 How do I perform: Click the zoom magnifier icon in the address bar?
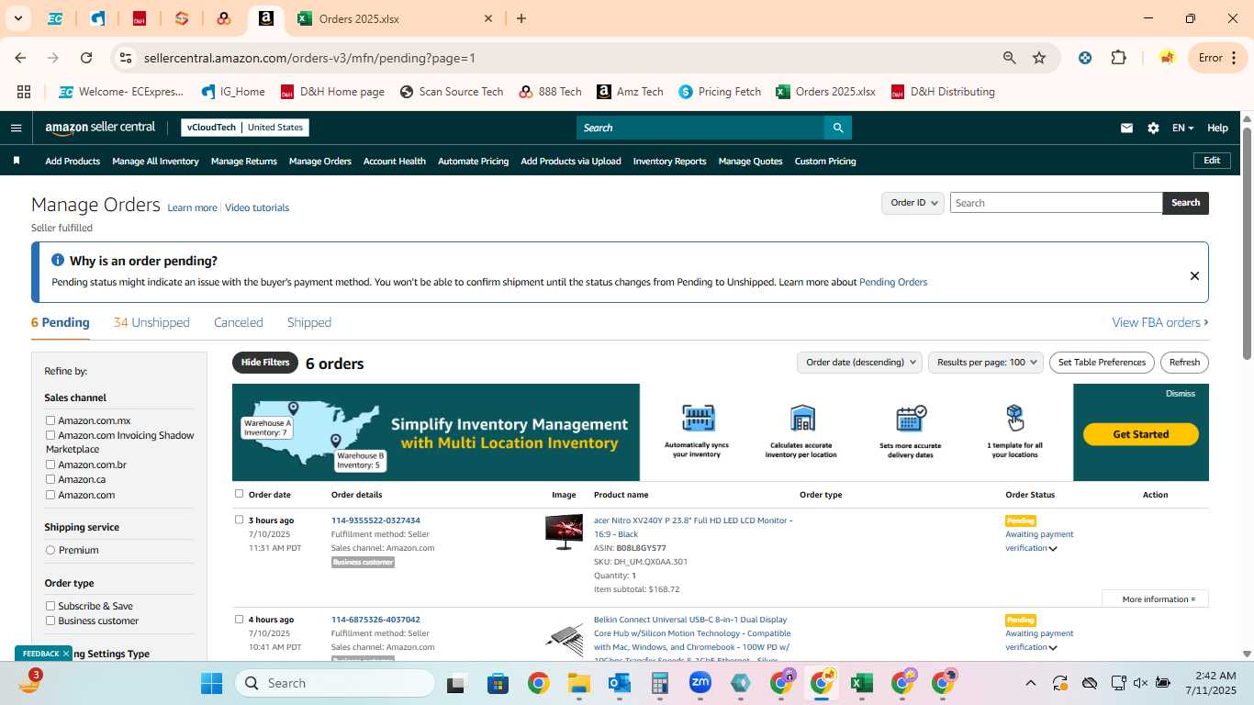pyautogui.click(x=1010, y=58)
